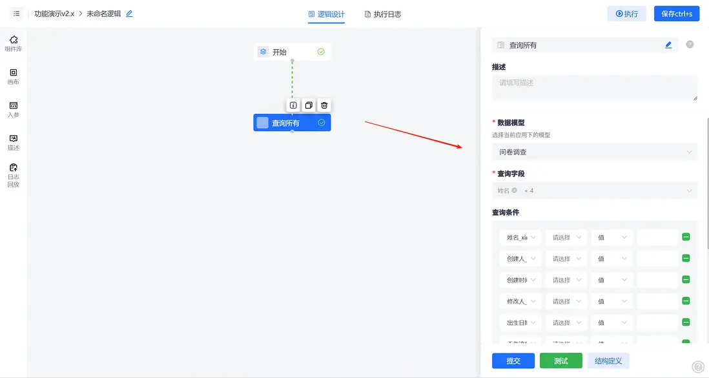Open the 创建人_ field dropdown
This screenshot has width=709, height=378.
520,258
